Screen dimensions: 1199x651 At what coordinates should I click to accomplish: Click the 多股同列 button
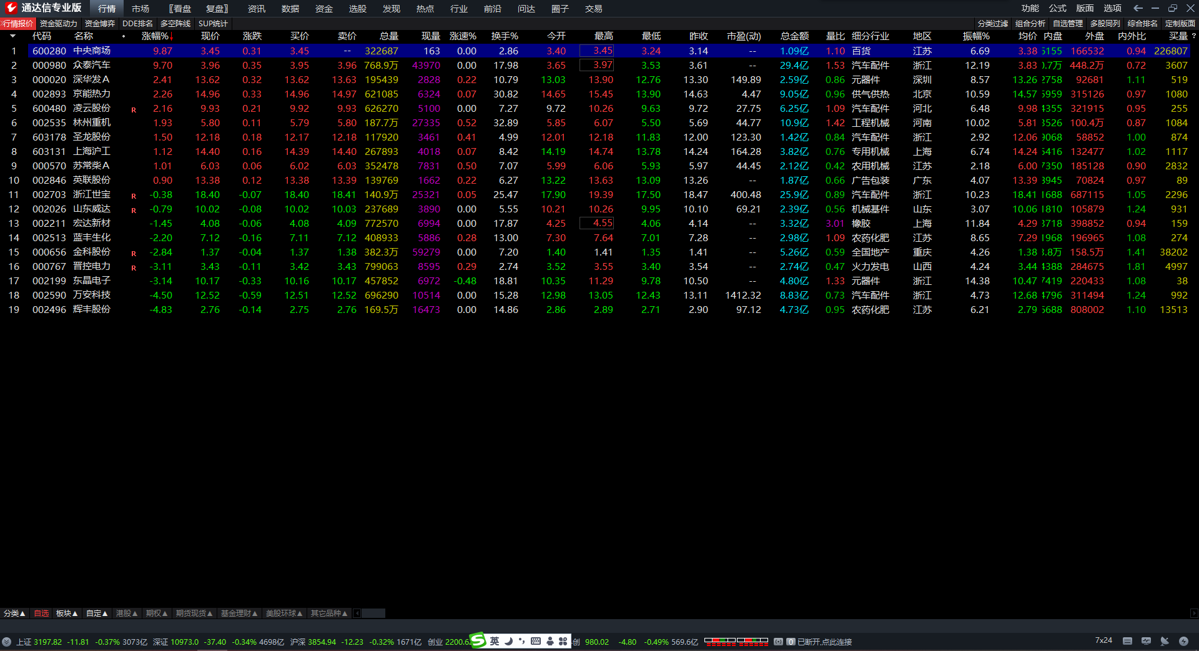[1105, 23]
